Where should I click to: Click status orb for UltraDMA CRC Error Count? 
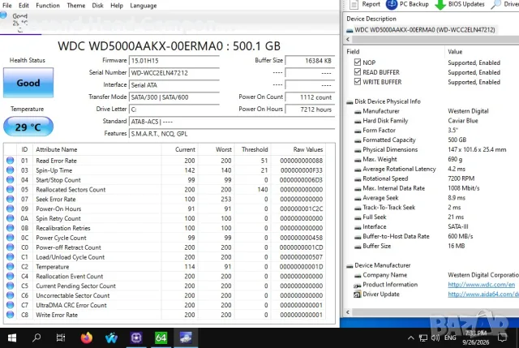[x=11, y=305]
